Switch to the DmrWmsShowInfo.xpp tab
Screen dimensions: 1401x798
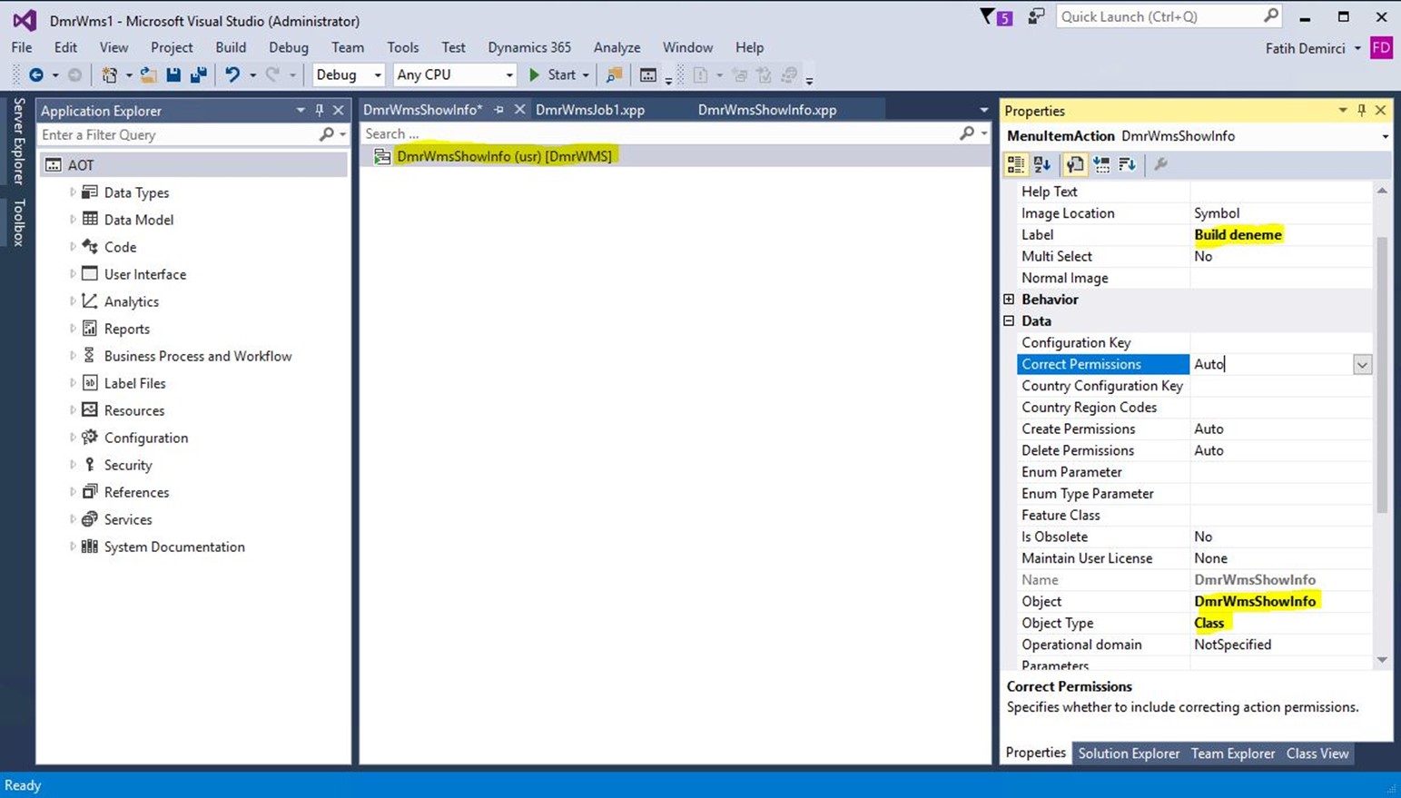767,110
